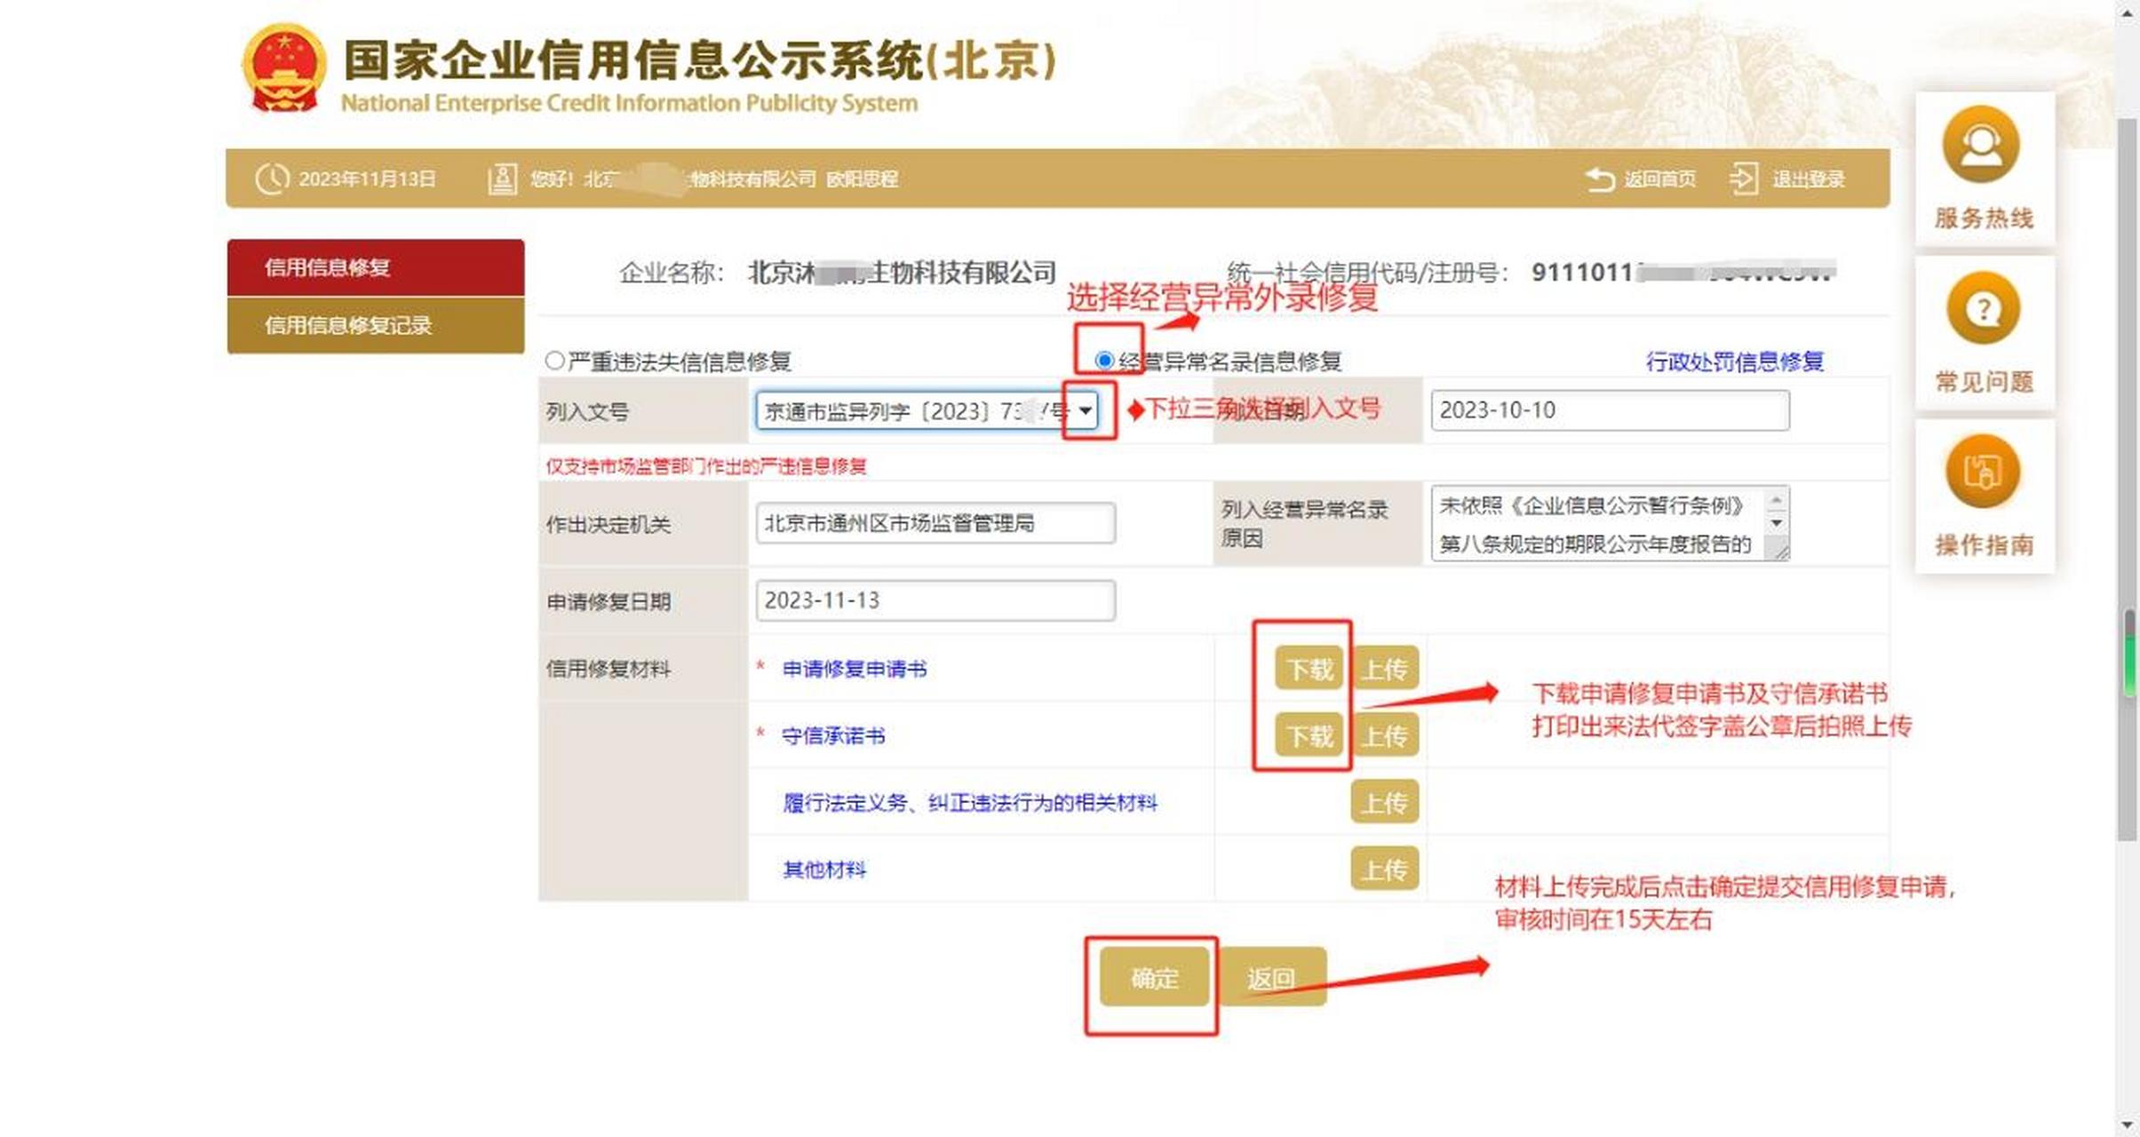Open 行政处罚信息修复 link

(x=1734, y=362)
